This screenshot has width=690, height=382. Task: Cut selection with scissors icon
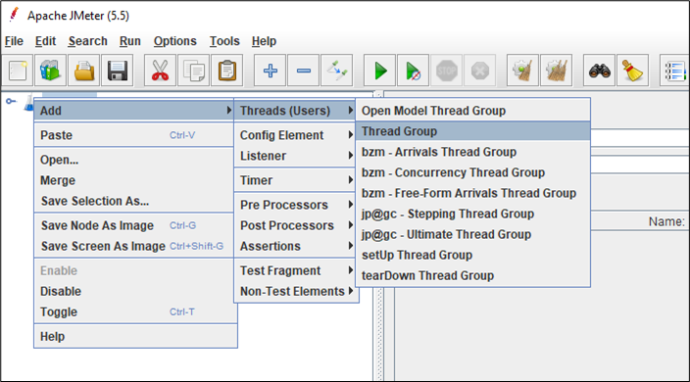[x=160, y=71]
